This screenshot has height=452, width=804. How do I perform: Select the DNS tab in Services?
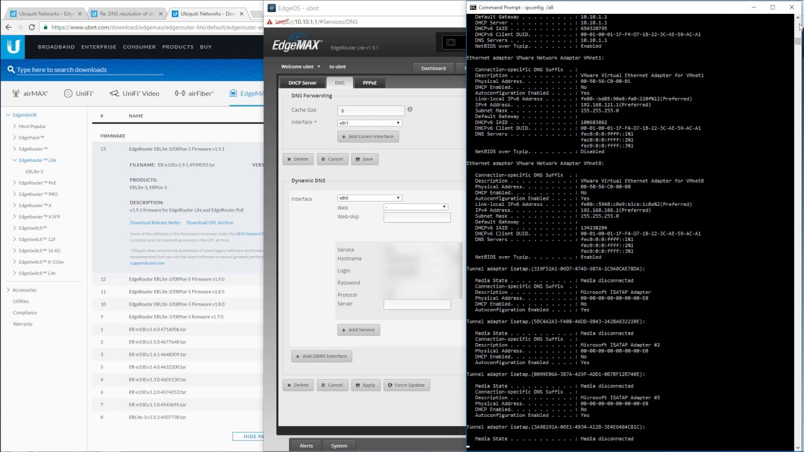(339, 83)
